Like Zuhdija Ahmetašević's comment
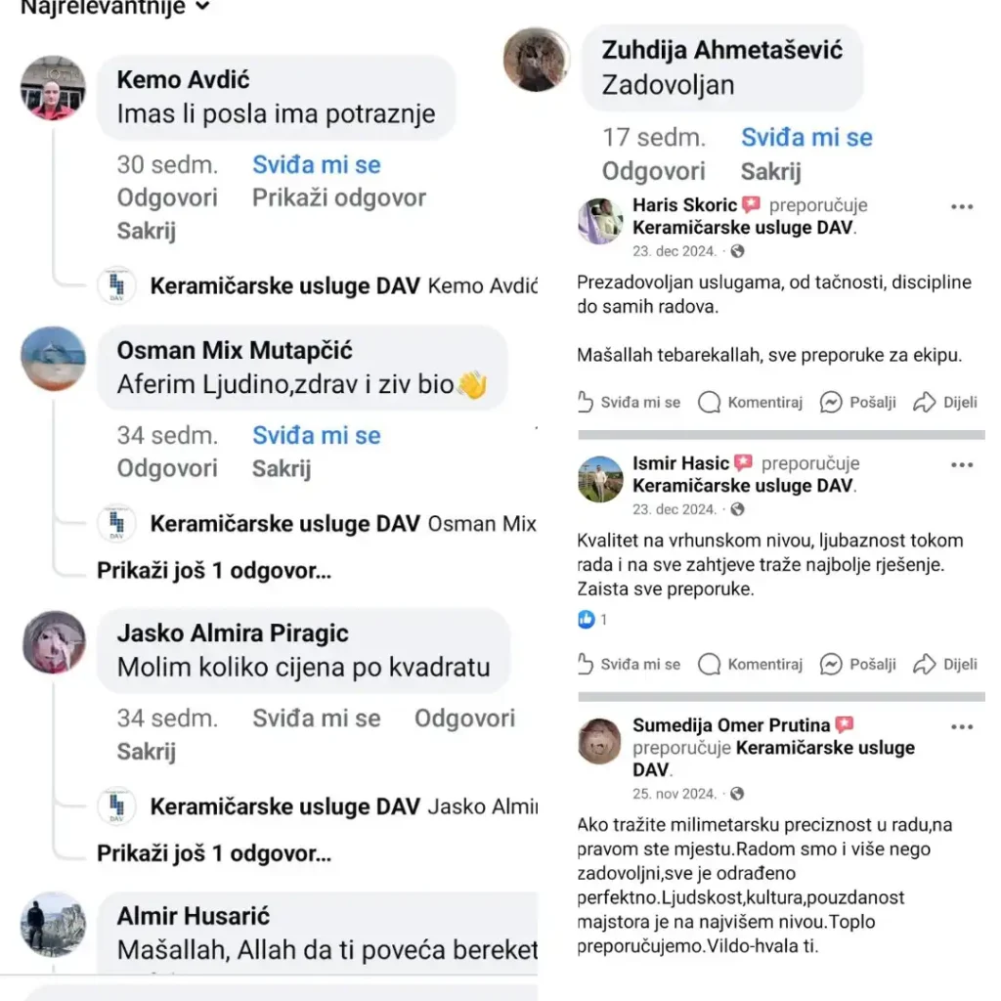1001x1001 pixels. (x=807, y=138)
